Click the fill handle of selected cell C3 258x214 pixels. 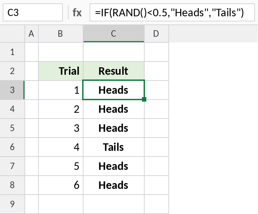[x=144, y=100]
